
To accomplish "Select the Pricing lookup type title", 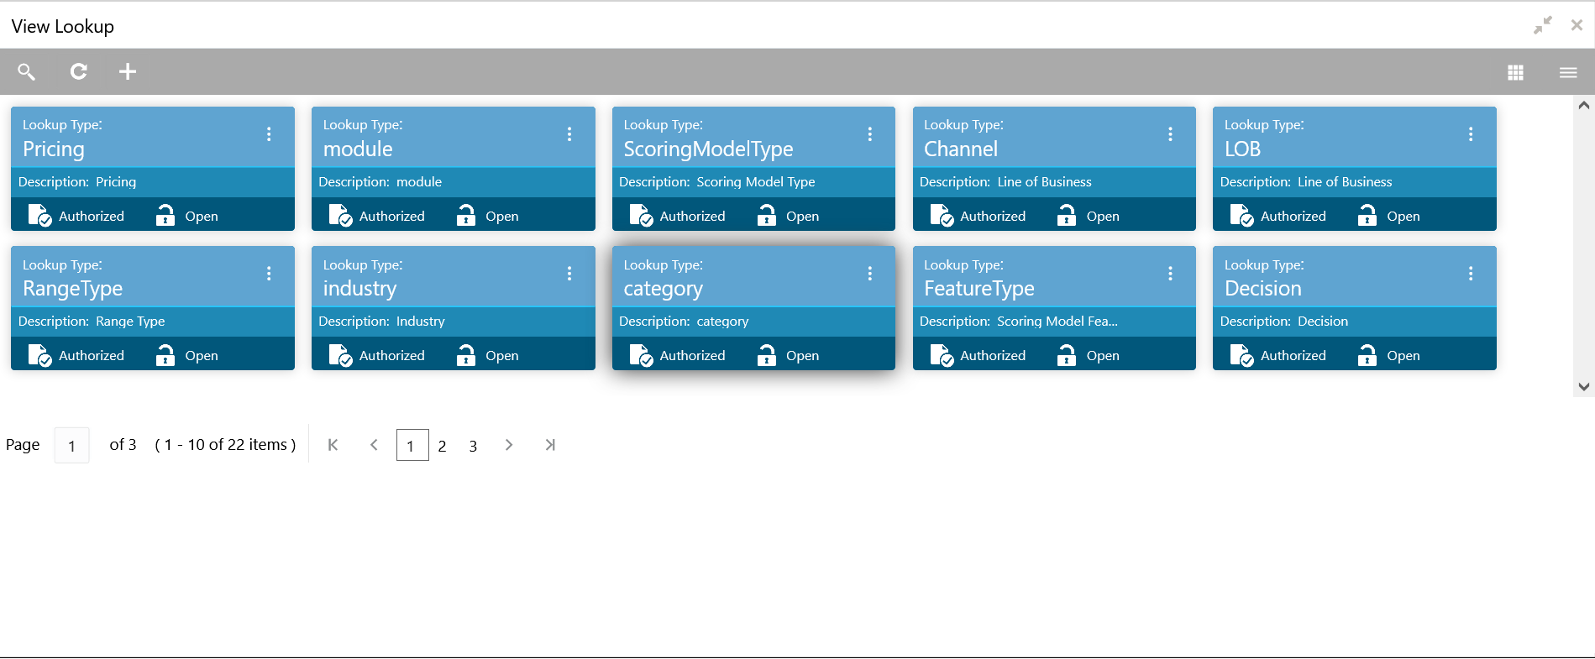I will 54,149.
